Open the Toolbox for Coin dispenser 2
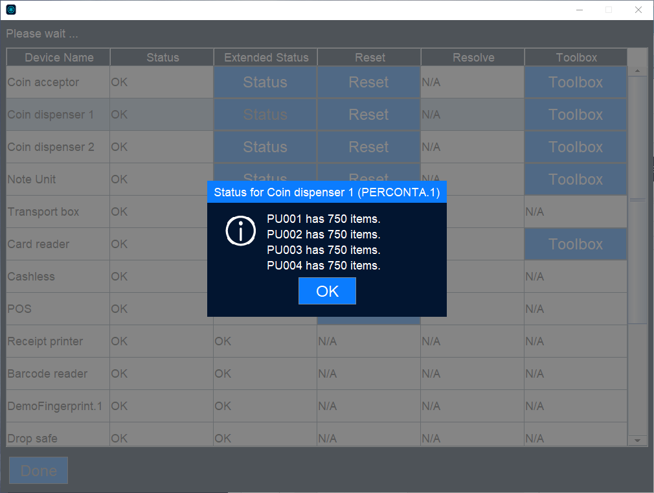 click(x=575, y=146)
